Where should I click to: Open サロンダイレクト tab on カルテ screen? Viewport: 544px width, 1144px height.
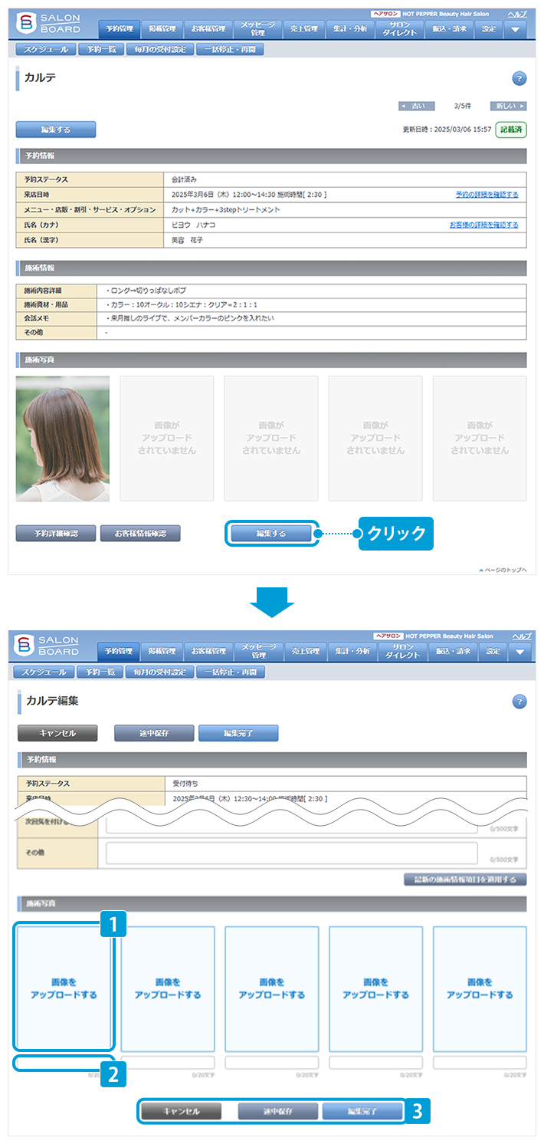[401, 29]
